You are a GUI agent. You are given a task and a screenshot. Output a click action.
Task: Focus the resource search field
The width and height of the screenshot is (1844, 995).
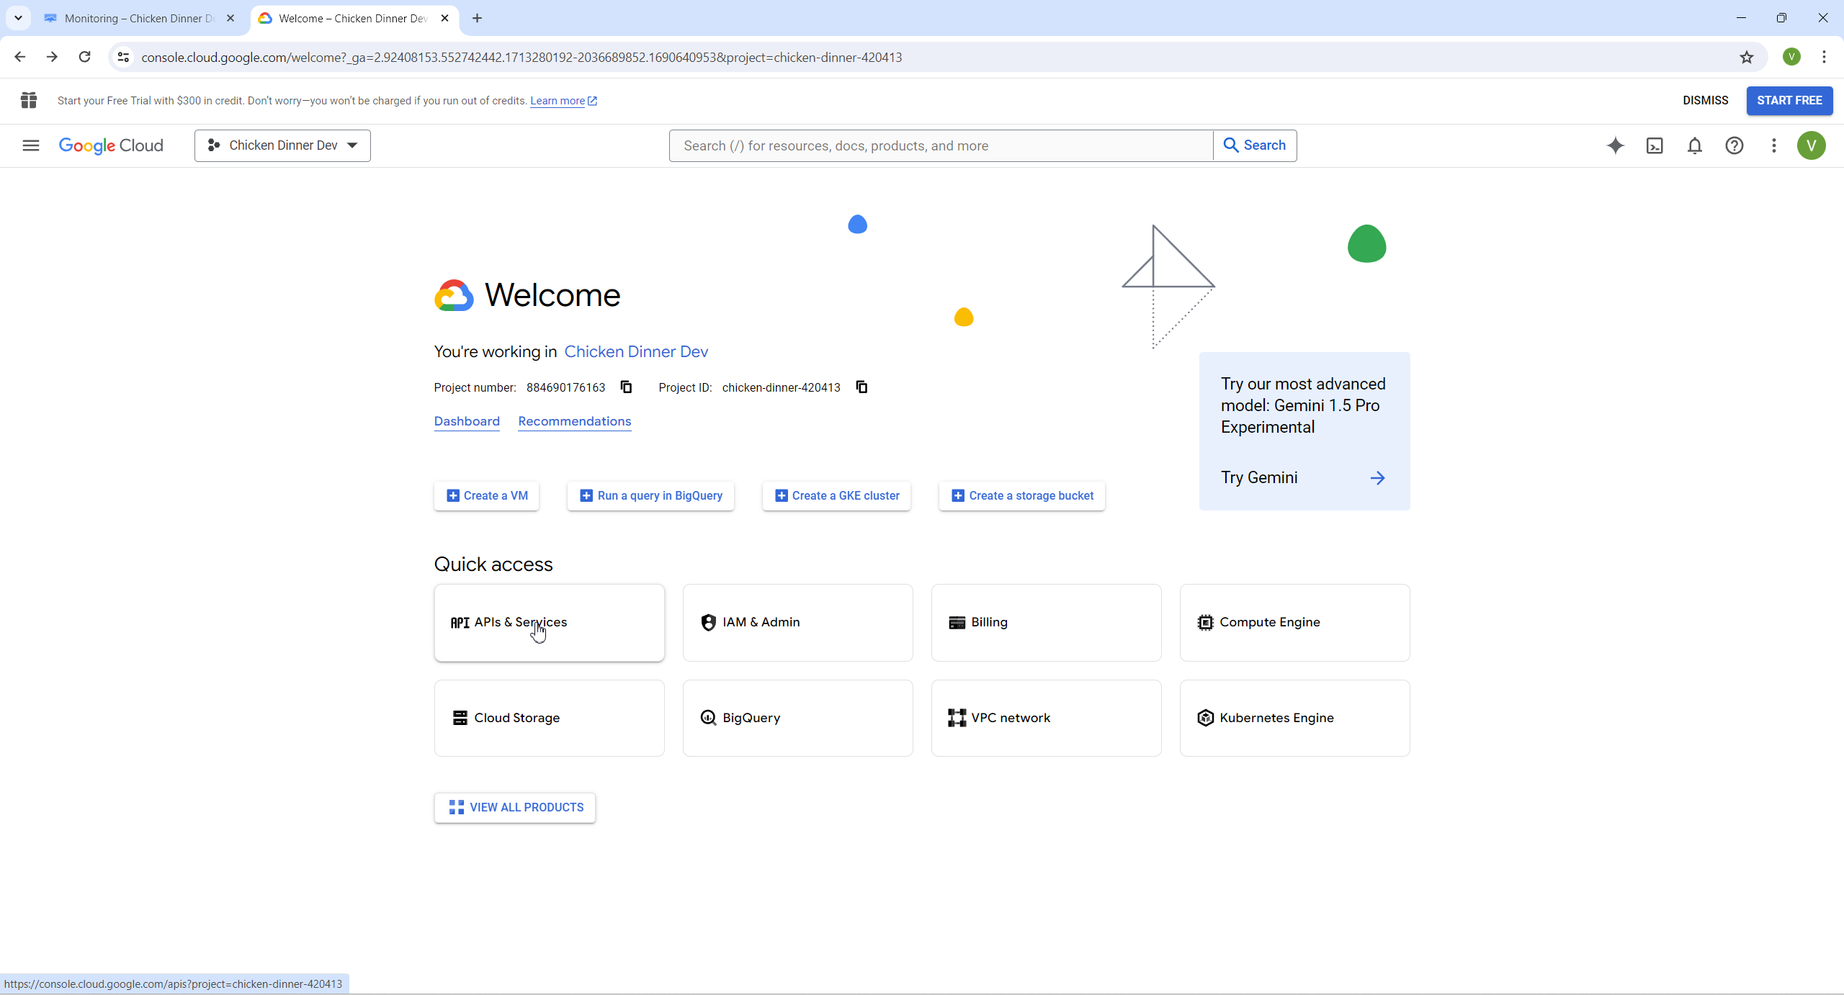click(940, 145)
